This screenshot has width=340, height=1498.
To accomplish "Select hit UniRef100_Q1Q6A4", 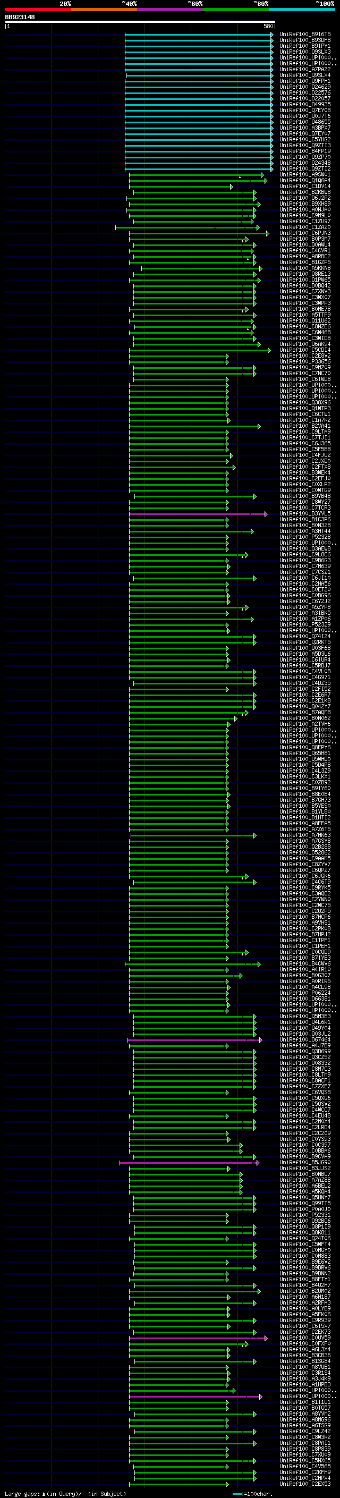I will [x=305, y=181].
